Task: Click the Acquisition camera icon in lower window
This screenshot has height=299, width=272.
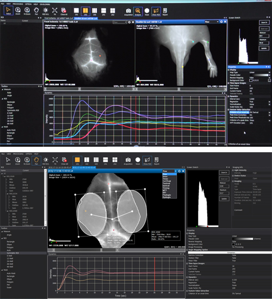Action: click(128, 161)
